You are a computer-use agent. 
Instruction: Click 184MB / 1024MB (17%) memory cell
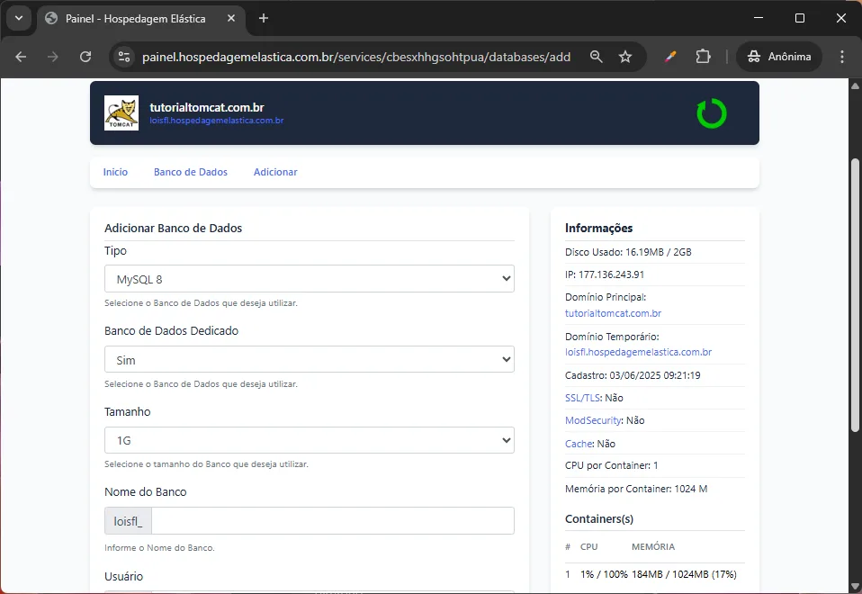[x=684, y=574]
